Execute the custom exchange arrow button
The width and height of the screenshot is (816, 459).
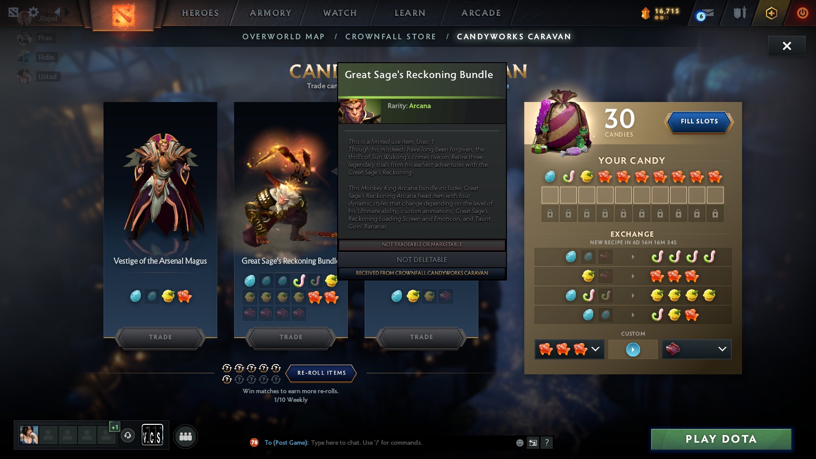(633, 349)
